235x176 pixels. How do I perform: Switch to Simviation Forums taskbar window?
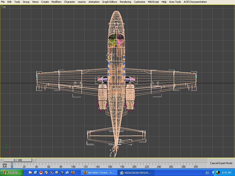tap(99, 172)
